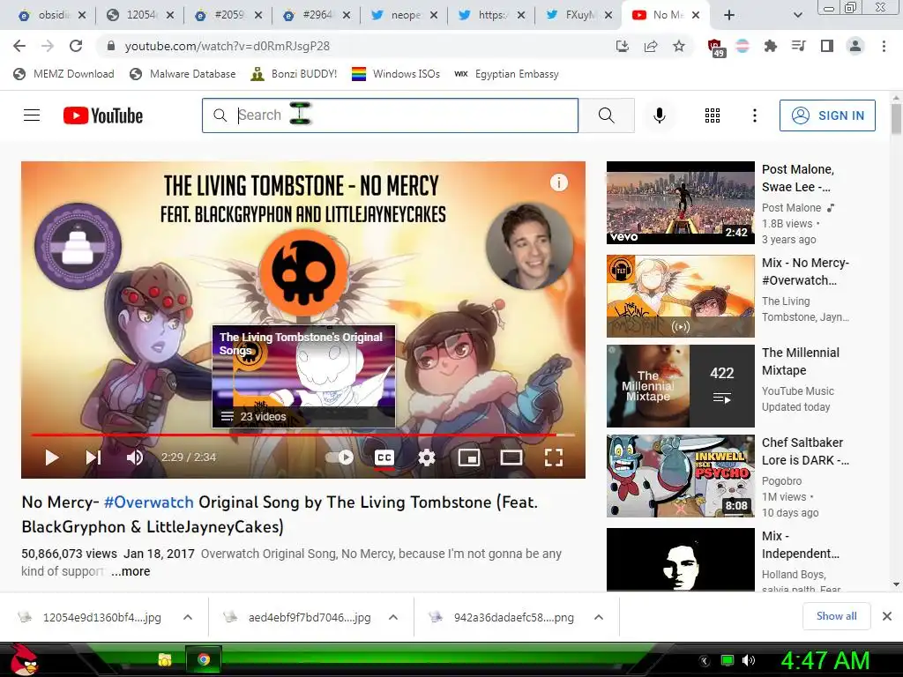Open Egyptian Embassy bookmark
Image resolution: width=903 pixels, height=677 pixels.
point(507,74)
